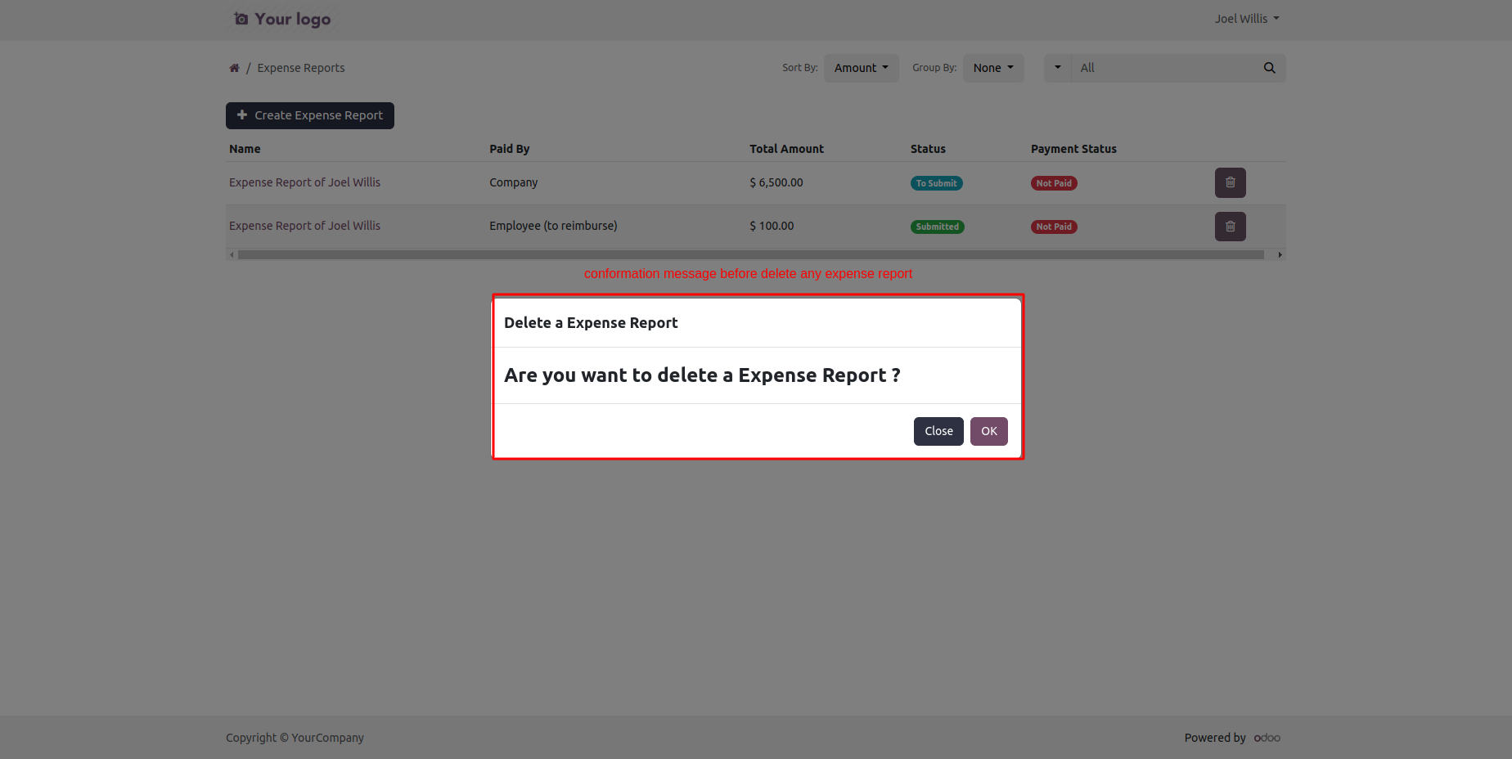Click the Paid By column header
The width and height of the screenshot is (1512, 759).
[509, 149]
